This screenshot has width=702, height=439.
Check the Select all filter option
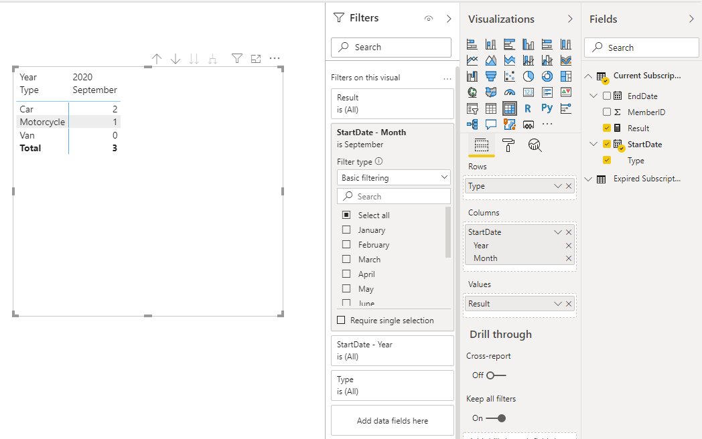click(346, 215)
